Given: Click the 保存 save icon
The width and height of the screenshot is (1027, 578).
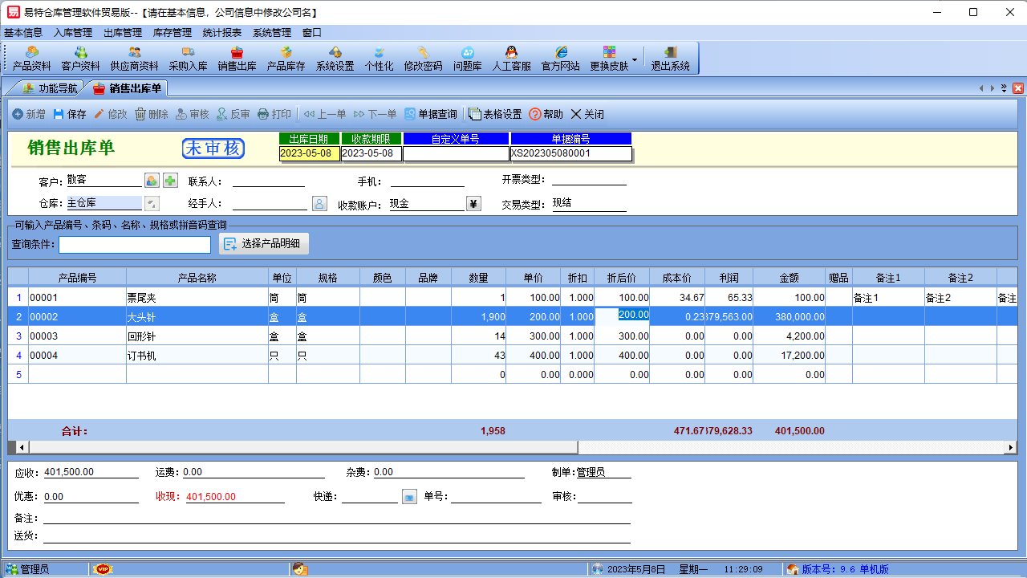Looking at the screenshot, I should [x=69, y=115].
